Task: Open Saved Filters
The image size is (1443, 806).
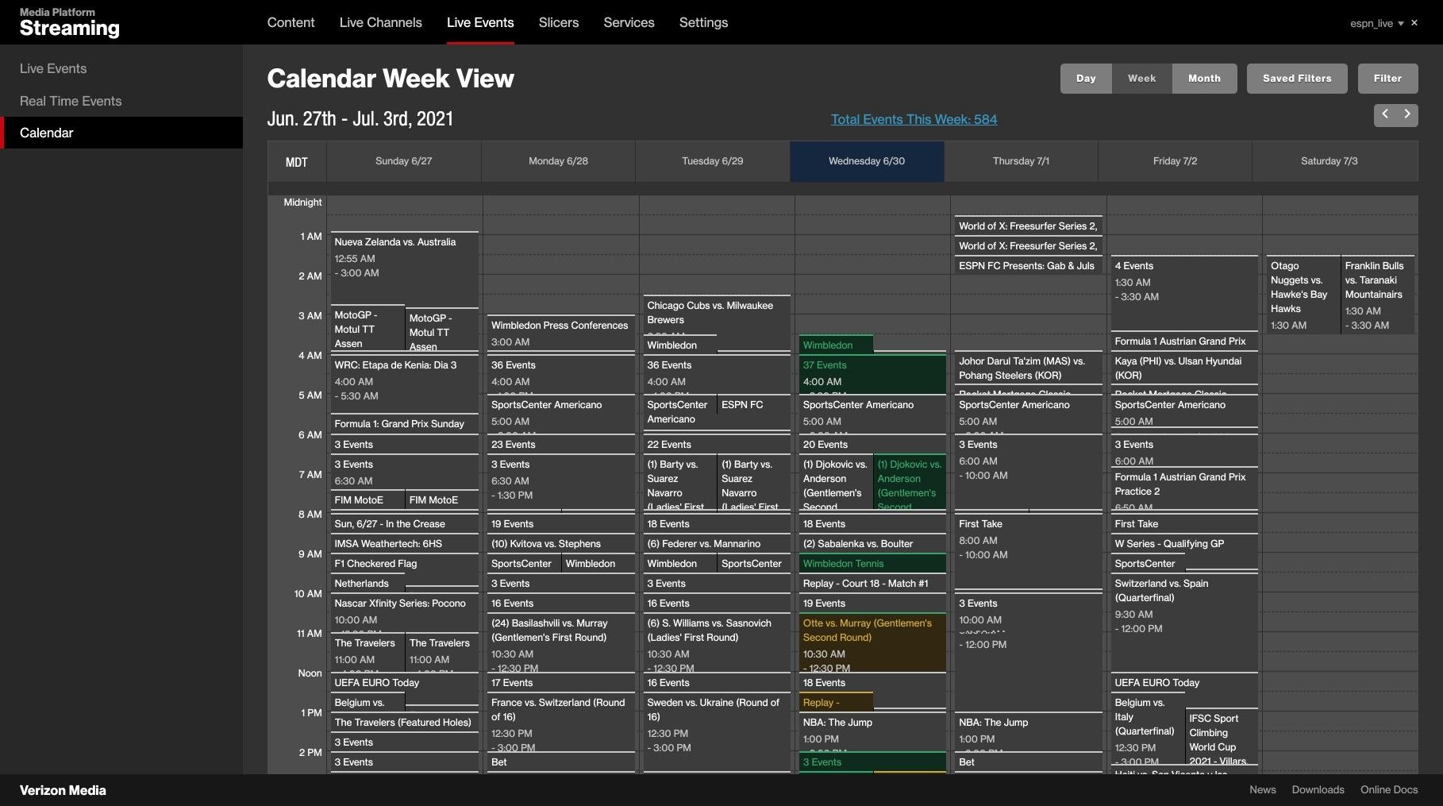Action: (1297, 79)
